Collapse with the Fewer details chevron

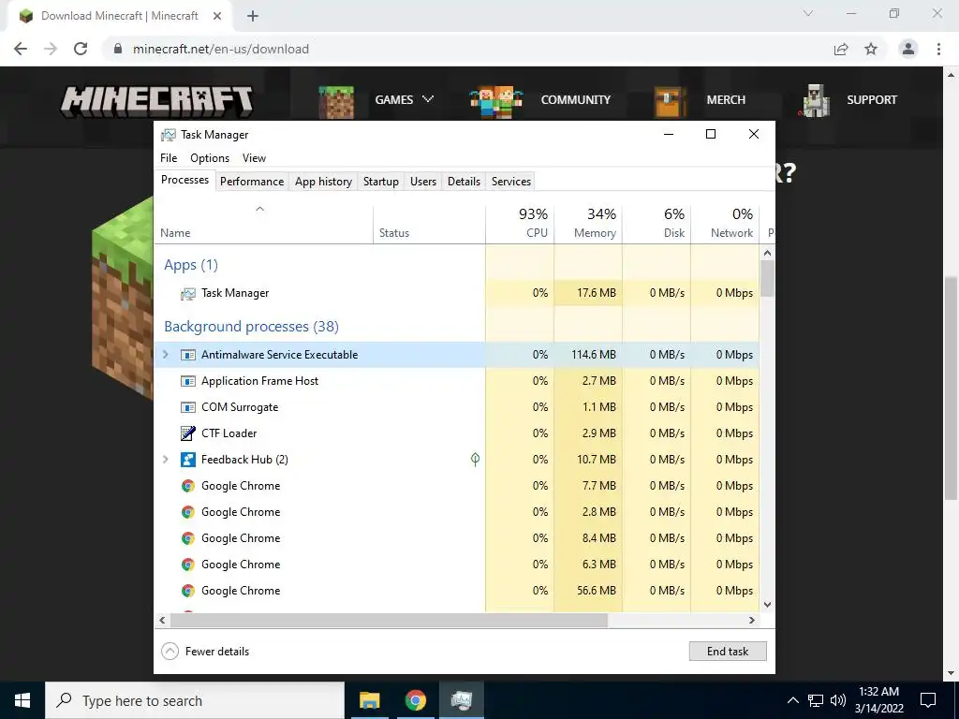[170, 652]
